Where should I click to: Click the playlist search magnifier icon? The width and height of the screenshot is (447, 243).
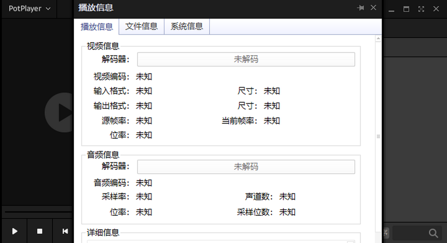pyautogui.click(x=433, y=233)
